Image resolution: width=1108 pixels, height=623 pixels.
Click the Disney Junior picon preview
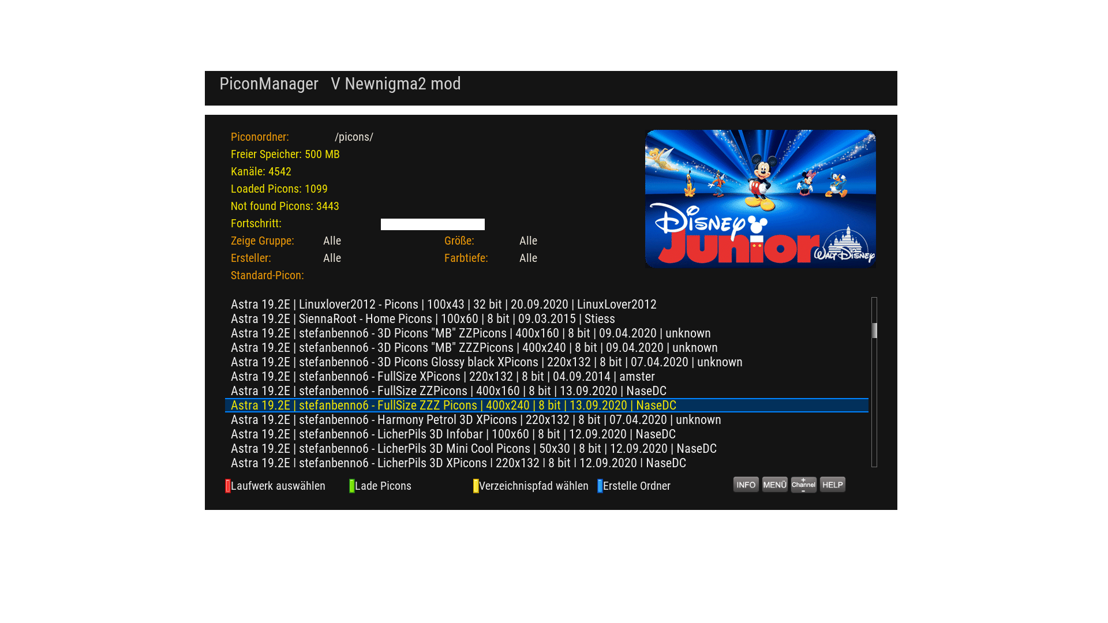click(x=760, y=198)
